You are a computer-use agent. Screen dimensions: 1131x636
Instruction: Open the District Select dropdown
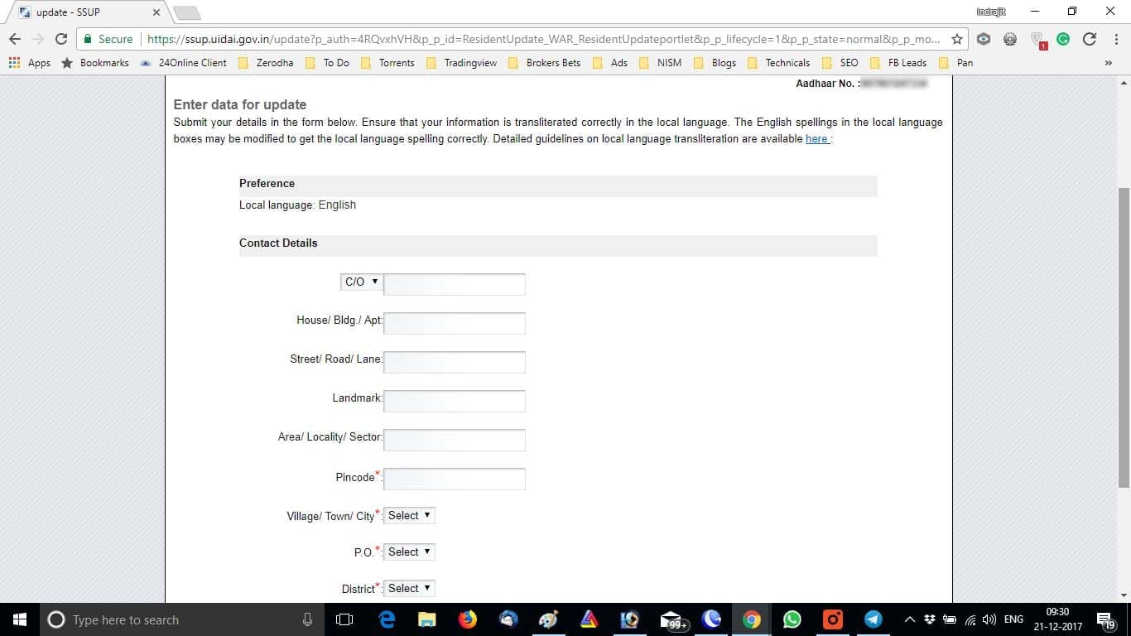(409, 588)
